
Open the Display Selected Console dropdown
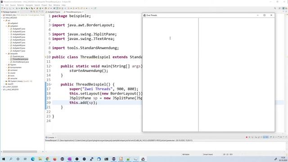pyautogui.click(x=276, y=137)
